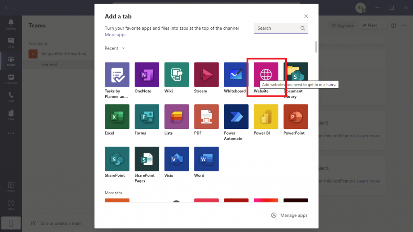This screenshot has height=232, width=413.
Task: Add a Whiteboard tab
Action: (x=236, y=75)
